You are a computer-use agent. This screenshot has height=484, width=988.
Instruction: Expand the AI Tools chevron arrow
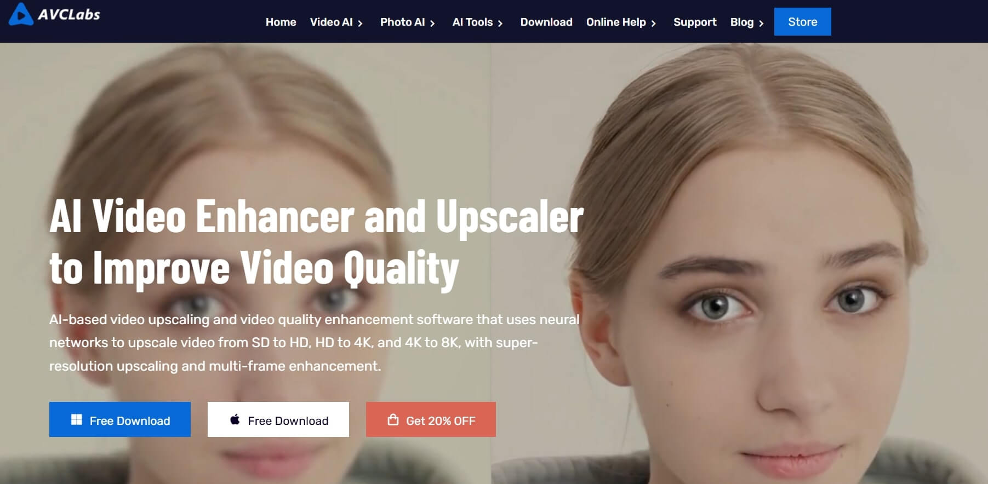coord(500,23)
